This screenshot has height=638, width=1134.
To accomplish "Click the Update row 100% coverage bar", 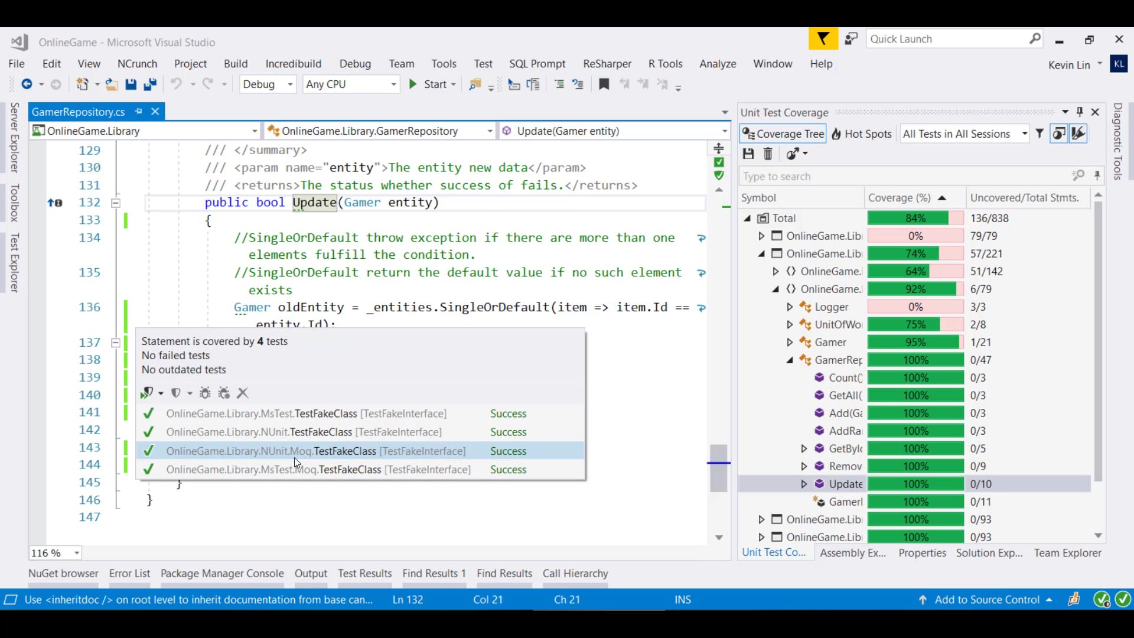I will click(915, 484).
